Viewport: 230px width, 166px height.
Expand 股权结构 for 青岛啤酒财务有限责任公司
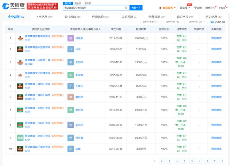coord(58,36)
